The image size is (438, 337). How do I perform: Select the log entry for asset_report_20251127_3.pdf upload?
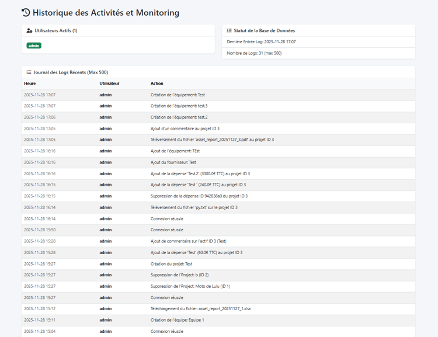coord(212,140)
